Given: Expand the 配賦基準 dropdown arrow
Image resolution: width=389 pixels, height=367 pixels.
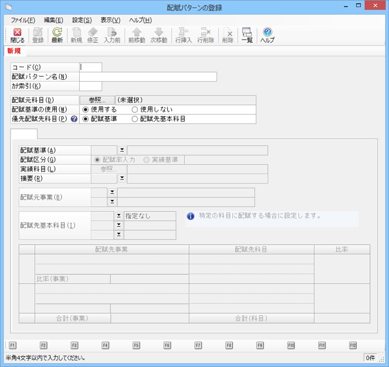Looking at the screenshot, I should pos(121,151).
